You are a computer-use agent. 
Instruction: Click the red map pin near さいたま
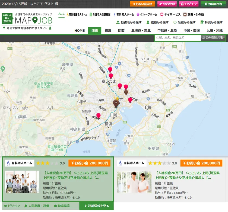click(111, 76)
